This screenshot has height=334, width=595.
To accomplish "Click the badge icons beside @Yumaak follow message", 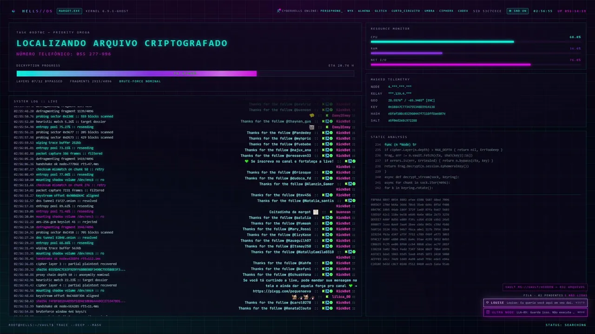I will [327, 223].
